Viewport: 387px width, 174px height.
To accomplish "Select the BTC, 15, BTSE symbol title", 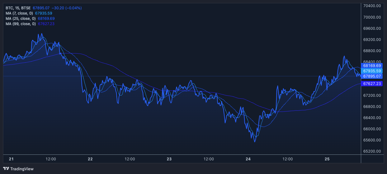I will (x=18, y=8).
